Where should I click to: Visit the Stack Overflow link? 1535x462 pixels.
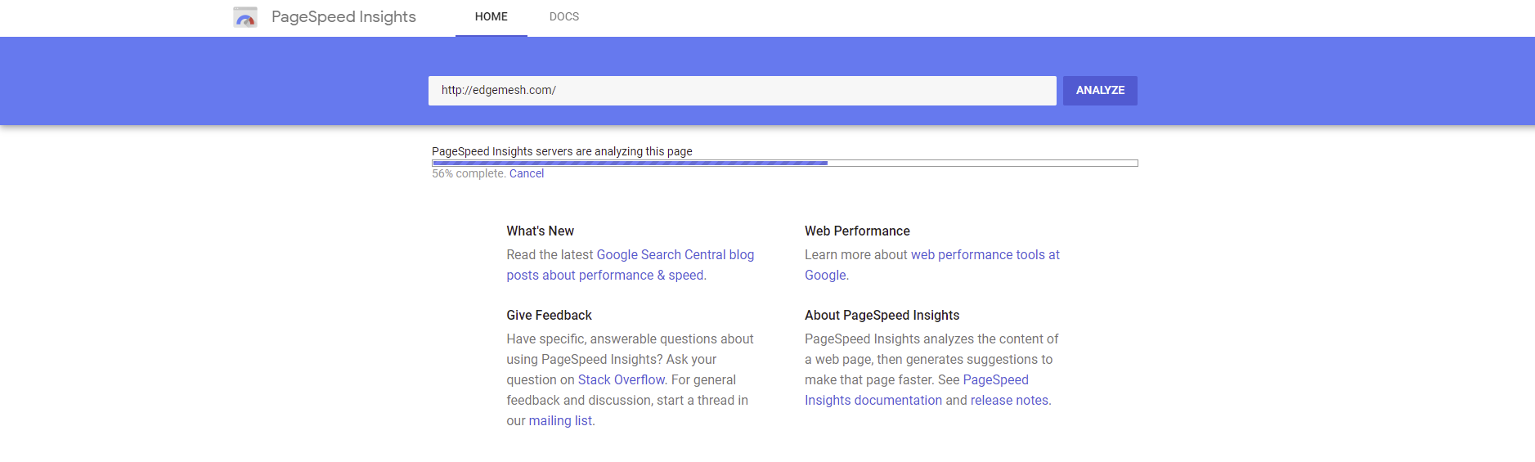tap(622, 380)
